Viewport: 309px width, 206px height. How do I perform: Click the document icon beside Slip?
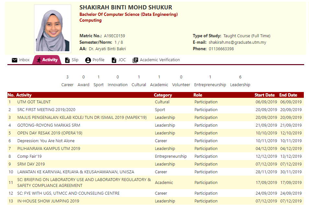point(67,60)
